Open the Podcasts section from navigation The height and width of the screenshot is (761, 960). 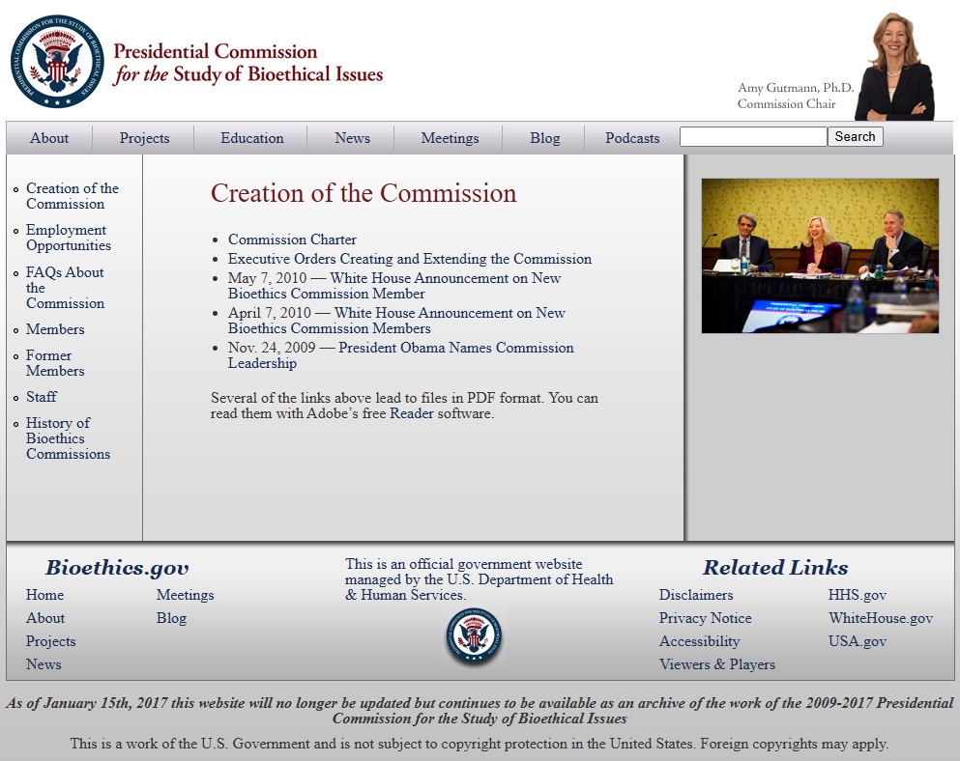[632, 138]
